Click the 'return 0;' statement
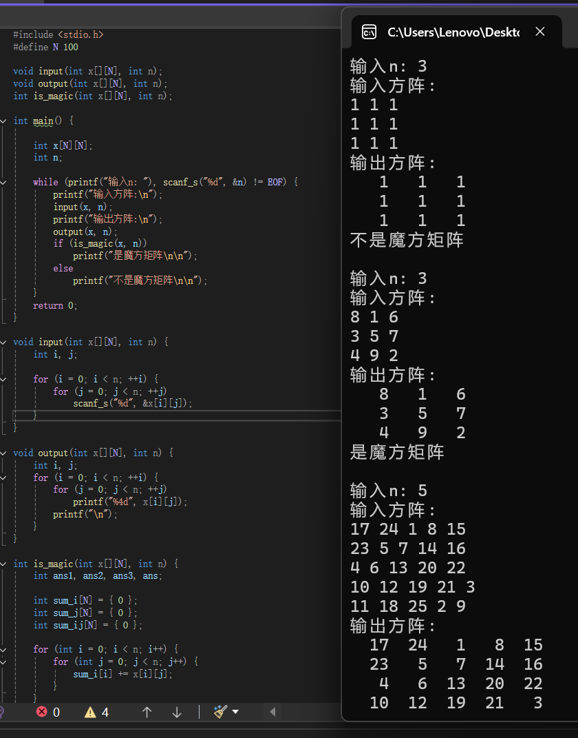Screen dimensions: 578x738 (55, 305)
